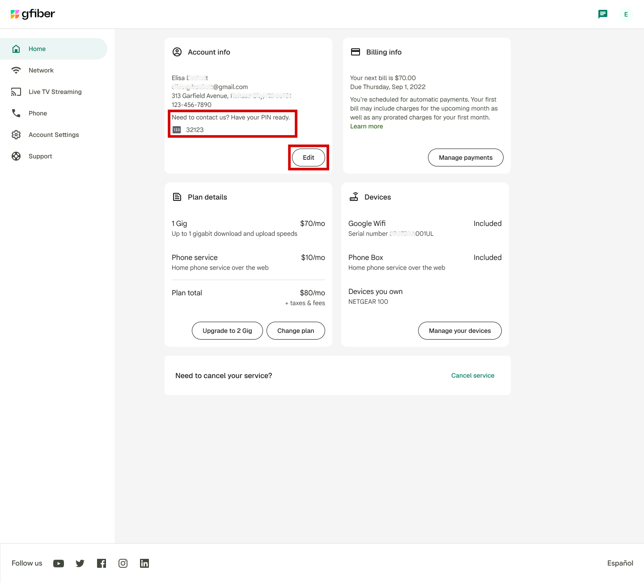Click the Account info person icon
The width and height of the screenshot is (644, 583).
(x=177, y=52)
